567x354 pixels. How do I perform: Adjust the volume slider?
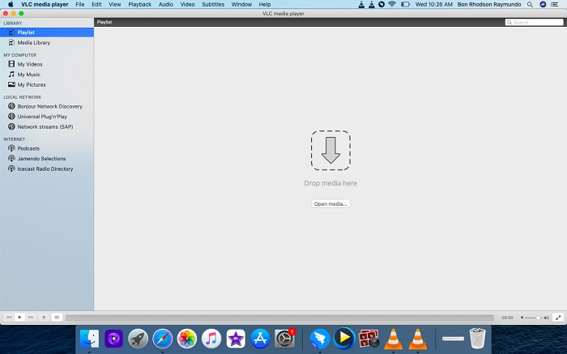(x=533, y=318)
